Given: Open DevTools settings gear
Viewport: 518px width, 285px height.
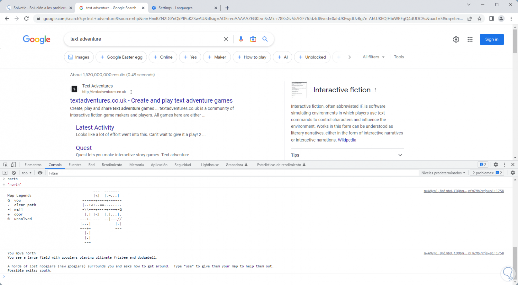Looking at the screenshot, I should click(496, 164).
